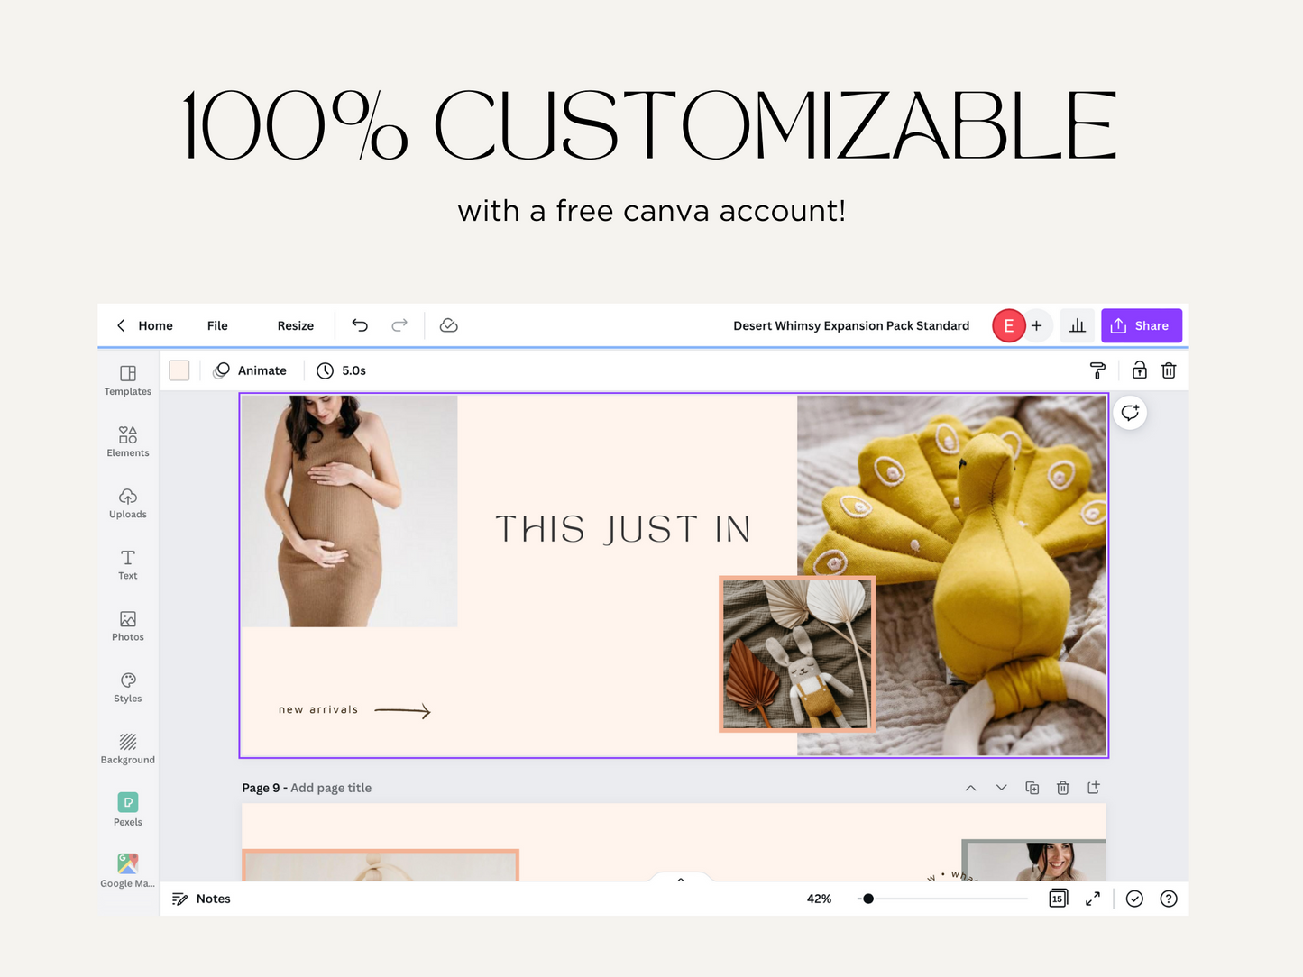Set page timing at 5.0s
This screenshot has width=1303, height=977.
tap(342, 370)
